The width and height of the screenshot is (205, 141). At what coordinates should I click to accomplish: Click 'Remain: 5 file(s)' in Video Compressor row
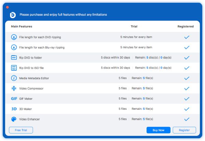[142, 88]
